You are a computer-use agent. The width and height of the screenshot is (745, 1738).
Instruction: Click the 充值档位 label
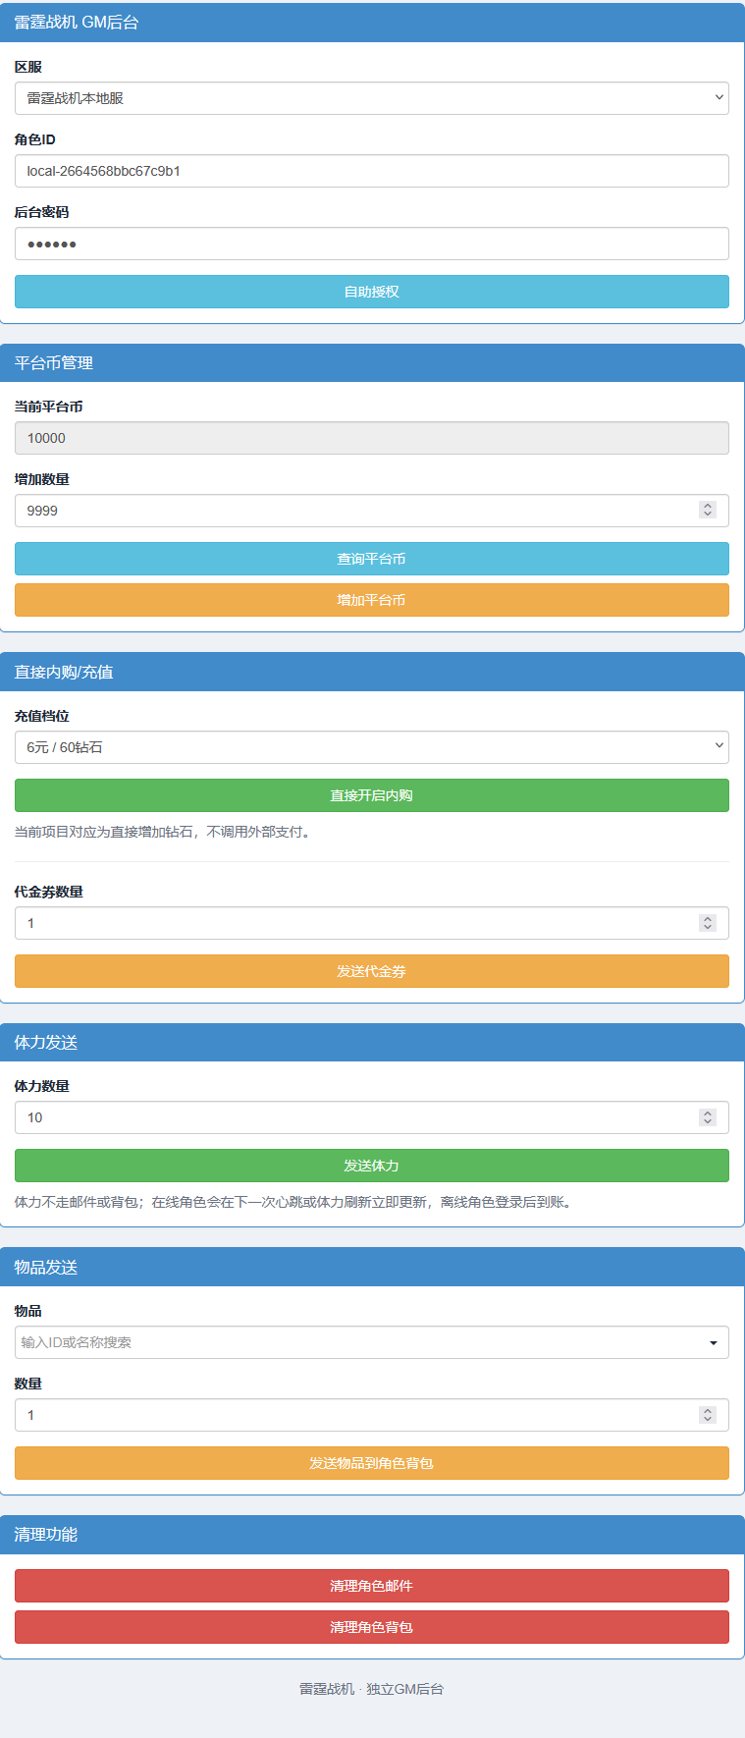coord(41,716)
